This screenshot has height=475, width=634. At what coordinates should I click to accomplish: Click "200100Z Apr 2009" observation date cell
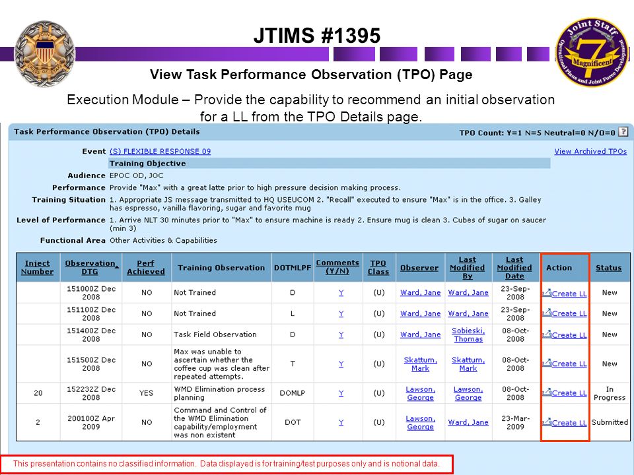(91, 422)
